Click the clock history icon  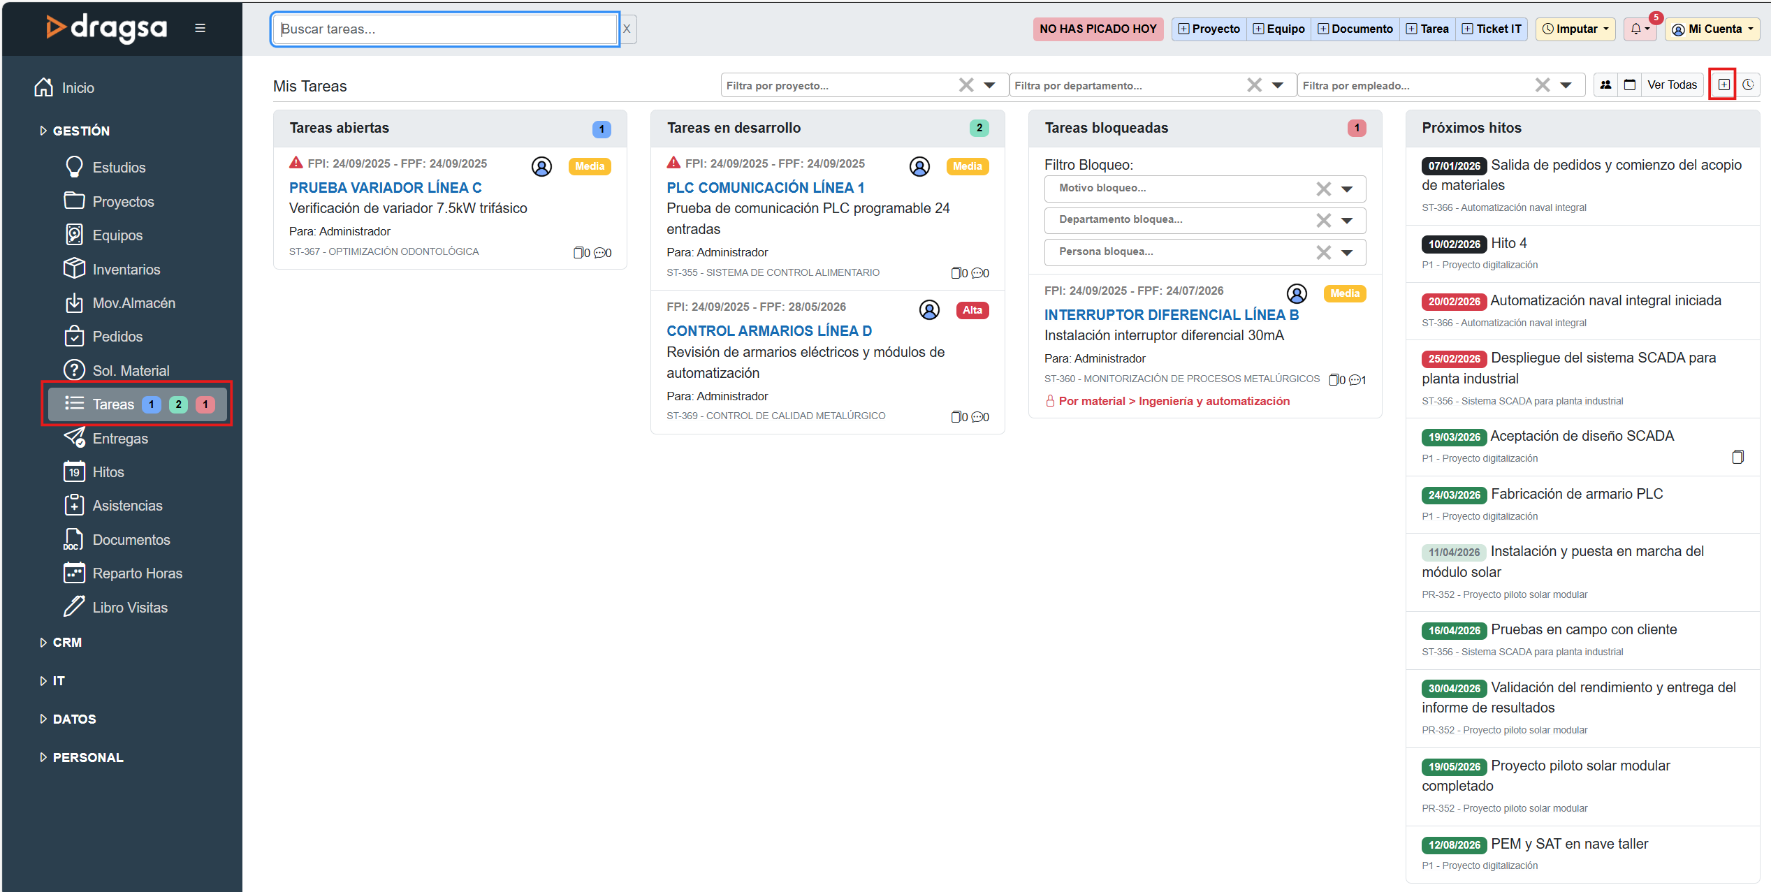click(x=1748, y=85)
